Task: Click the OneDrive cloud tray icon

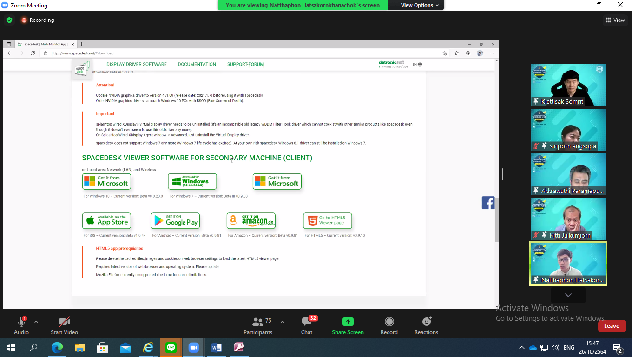Action: [533, 348]
